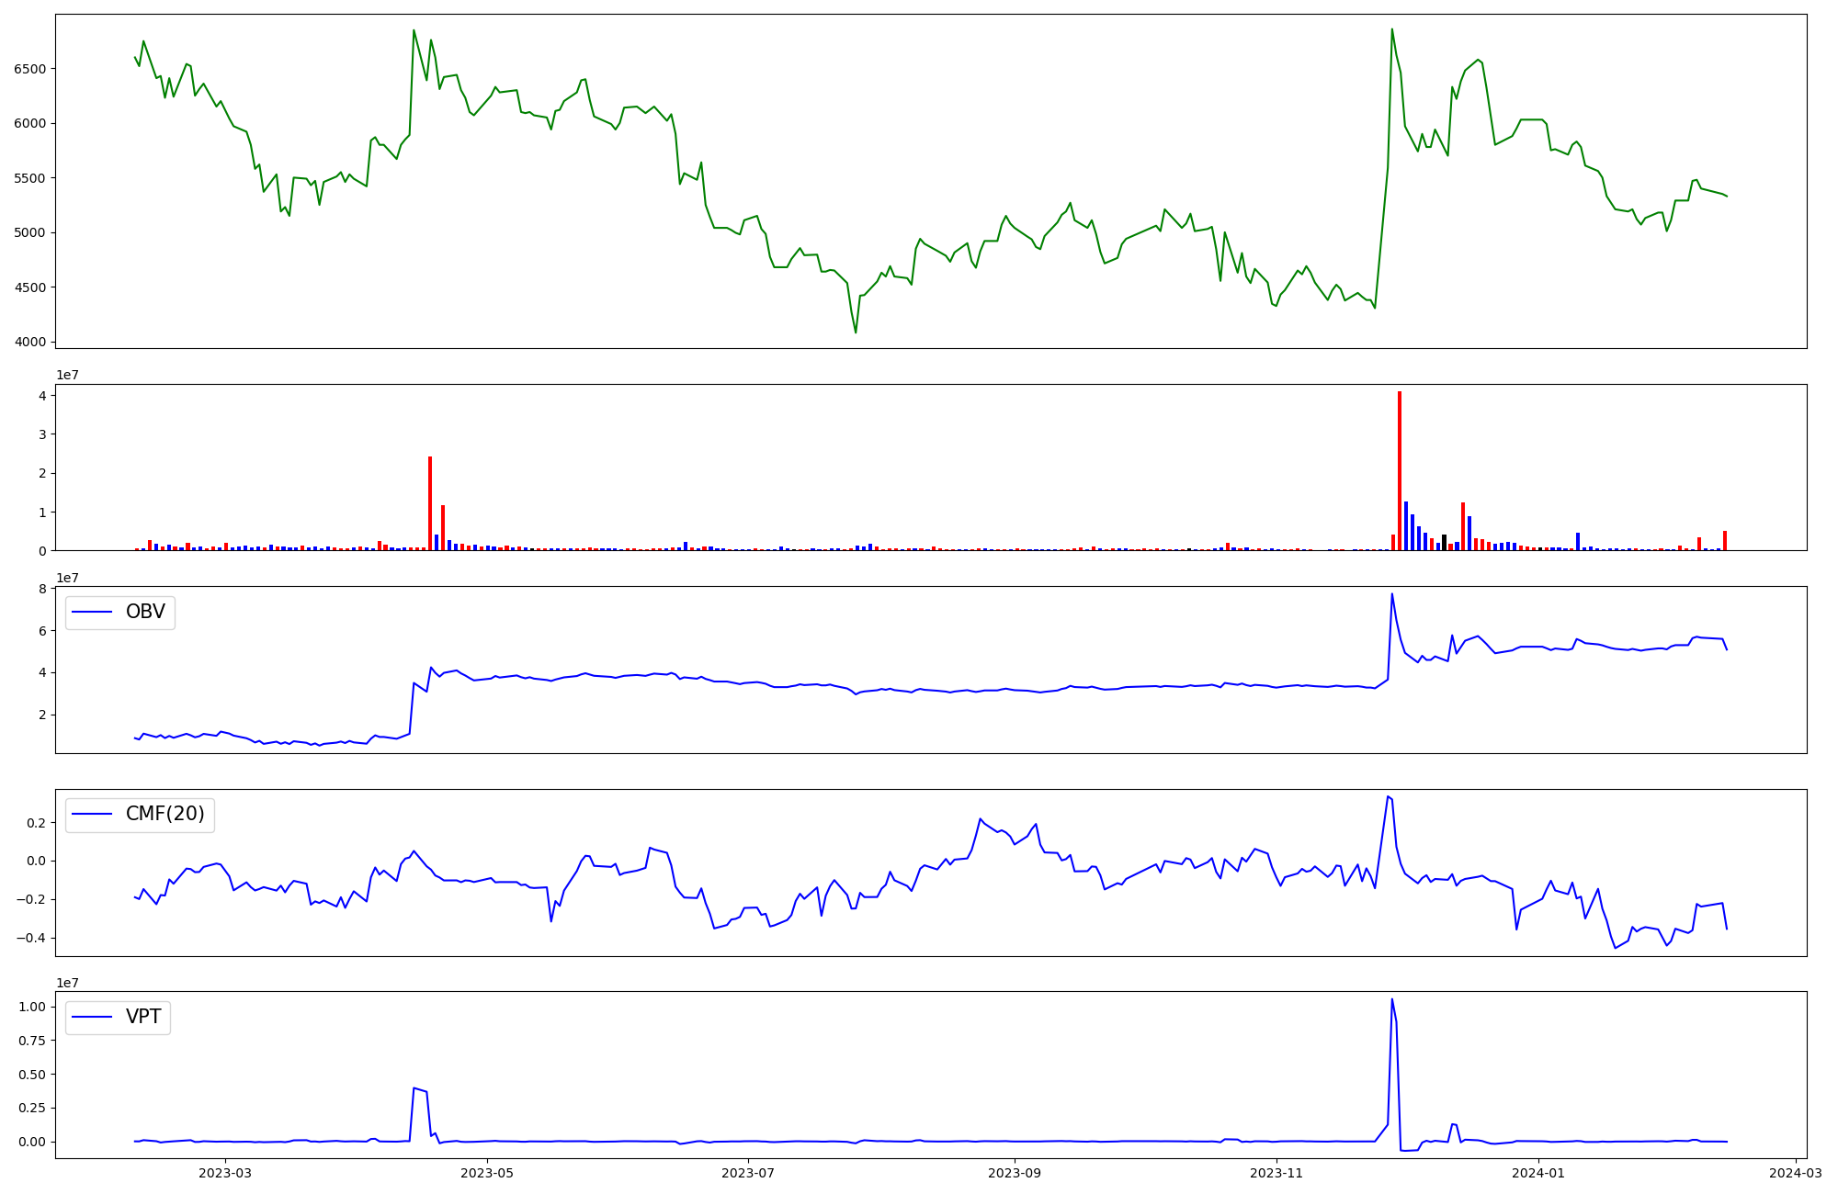Click the 1e7 exponent above volume chart
This screenshot has height=1194, width=1838.
[x=67, y=376]
